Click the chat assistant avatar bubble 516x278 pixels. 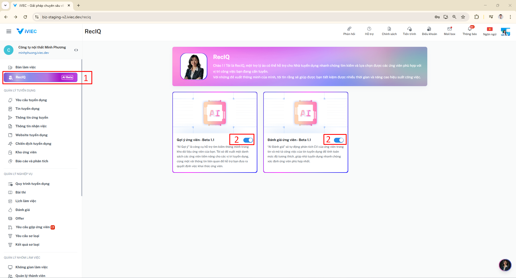pos(505,265)
